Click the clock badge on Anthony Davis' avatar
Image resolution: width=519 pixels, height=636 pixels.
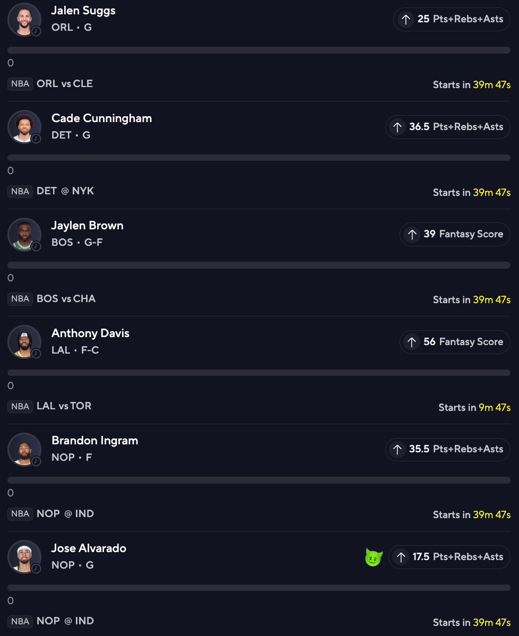(36, 354)
